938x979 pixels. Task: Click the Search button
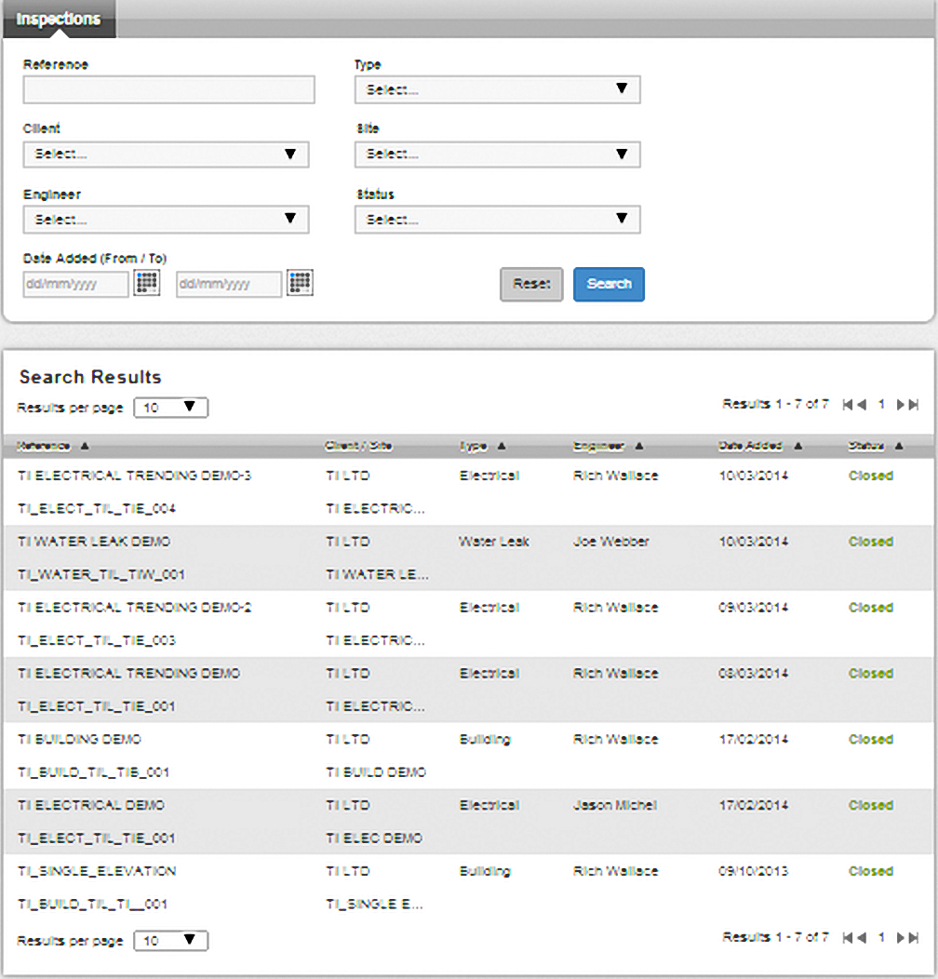pyautogui.click(x=609, y=284)
